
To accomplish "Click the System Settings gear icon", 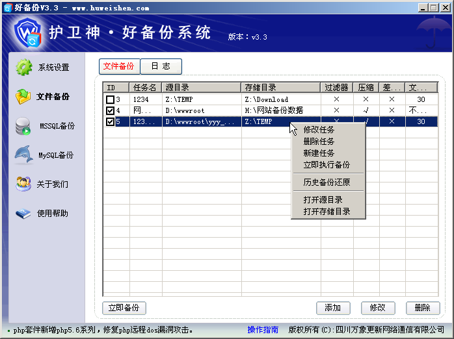I will (x=24, y=67).
